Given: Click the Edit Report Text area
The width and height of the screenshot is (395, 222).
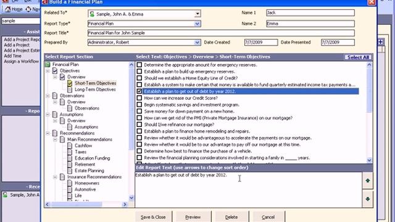Looking at the screenshot, I should (x=248, y=190).
